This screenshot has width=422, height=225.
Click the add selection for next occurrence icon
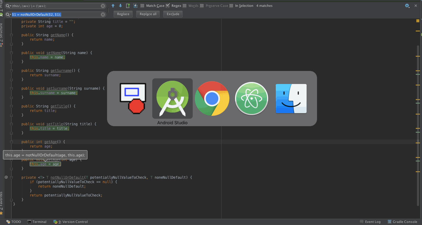[135, 6]
